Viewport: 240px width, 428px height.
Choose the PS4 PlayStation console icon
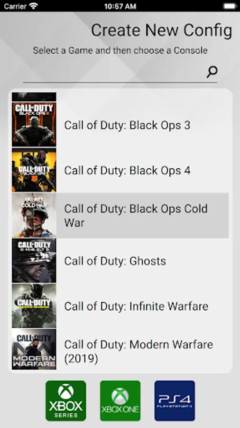(175, 401)
